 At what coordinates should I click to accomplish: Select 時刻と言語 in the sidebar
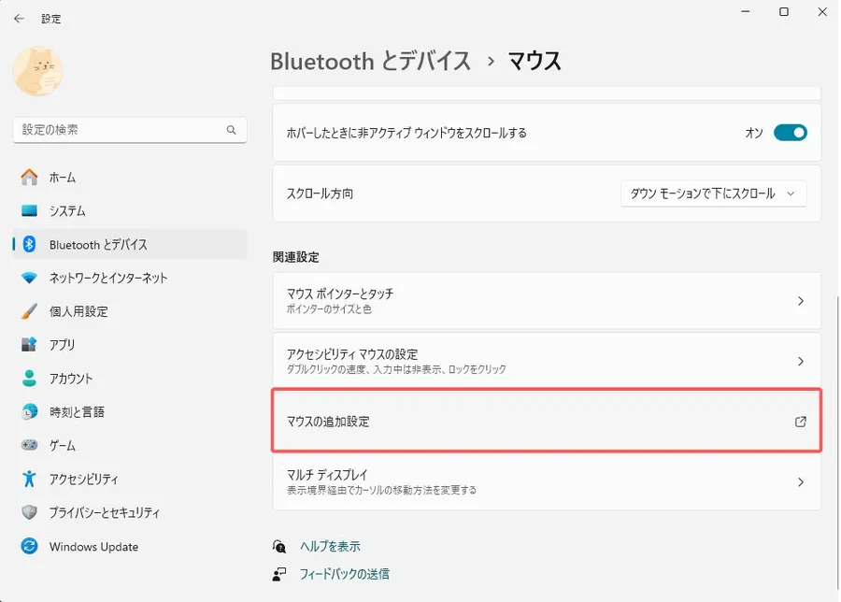[x=77, y=412]
